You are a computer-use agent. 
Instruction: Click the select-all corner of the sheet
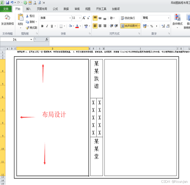click(3, 49)
